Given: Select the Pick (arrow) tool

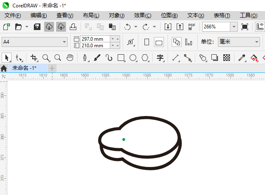Looking at the screenshot, I should point(7,58).
